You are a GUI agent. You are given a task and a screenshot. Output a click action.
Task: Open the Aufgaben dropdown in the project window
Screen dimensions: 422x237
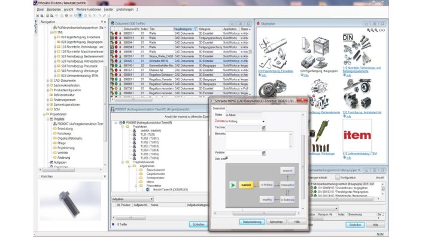pos(152,199)
